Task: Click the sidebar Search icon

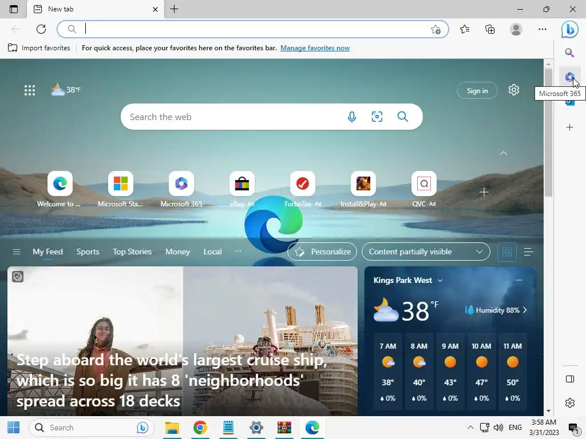Action: point(569,53)
